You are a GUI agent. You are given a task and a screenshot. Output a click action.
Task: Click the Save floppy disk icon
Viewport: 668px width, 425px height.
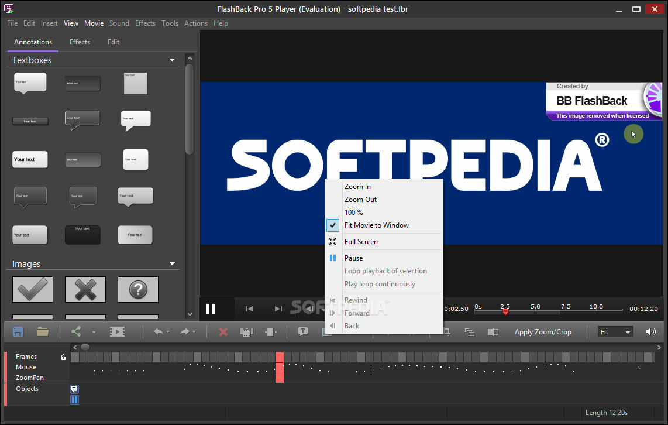pos(18,332)
